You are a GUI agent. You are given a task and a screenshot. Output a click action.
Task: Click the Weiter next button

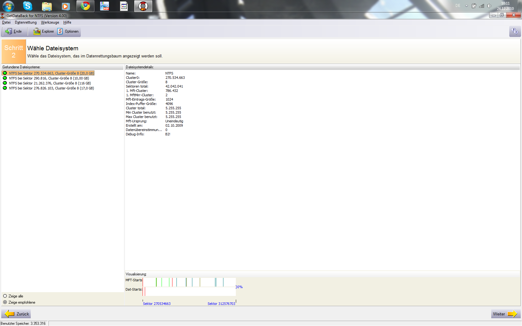point(506,314)
